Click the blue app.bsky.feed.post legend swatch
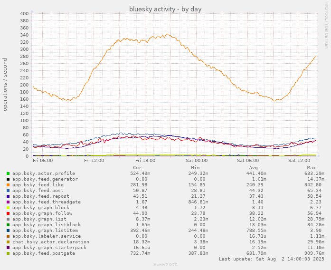Screen dimensions: 331x270 coord(8,191)
